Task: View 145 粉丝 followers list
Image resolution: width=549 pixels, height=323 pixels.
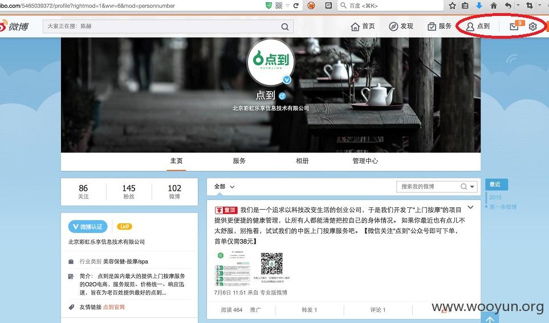Action: [129, 192]
